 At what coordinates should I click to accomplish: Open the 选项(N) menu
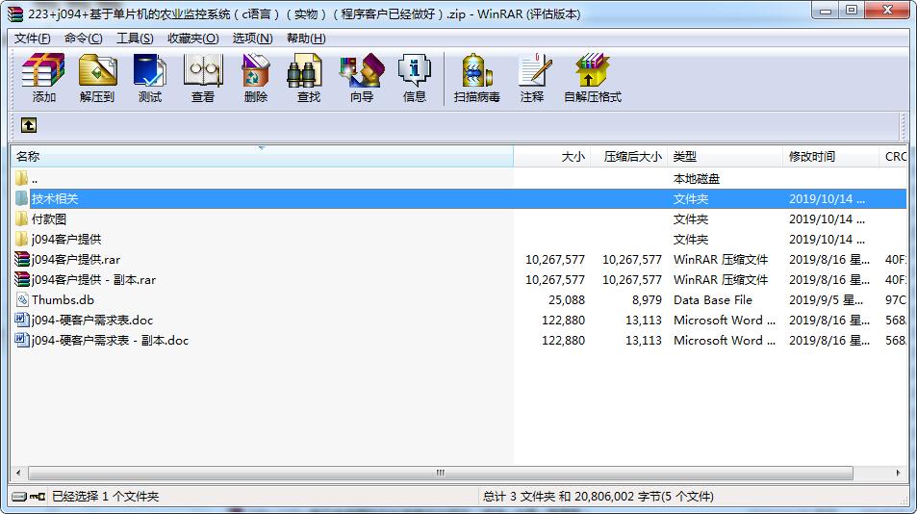[253, 38]
